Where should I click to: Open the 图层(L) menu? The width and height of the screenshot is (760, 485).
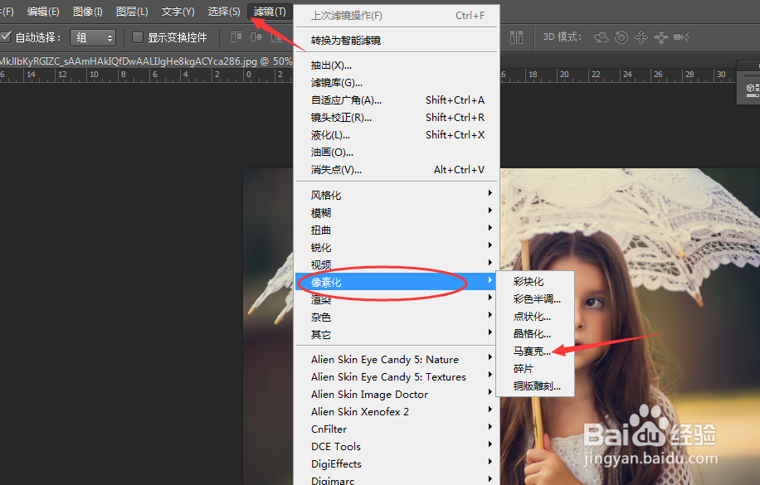tap(130, 11)
